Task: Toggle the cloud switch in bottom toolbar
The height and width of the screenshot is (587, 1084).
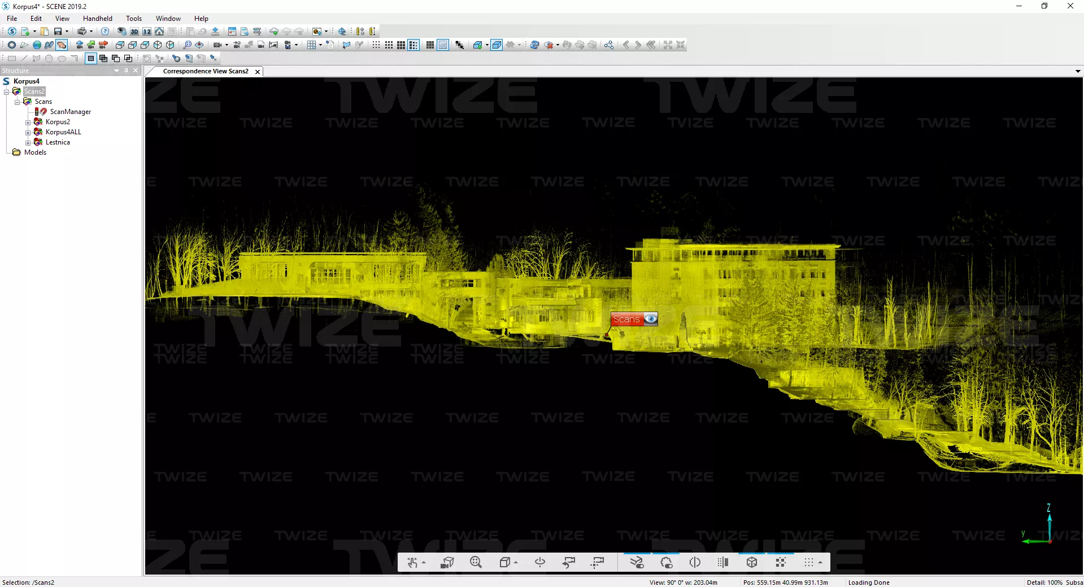Action: (x=666, y=562)
